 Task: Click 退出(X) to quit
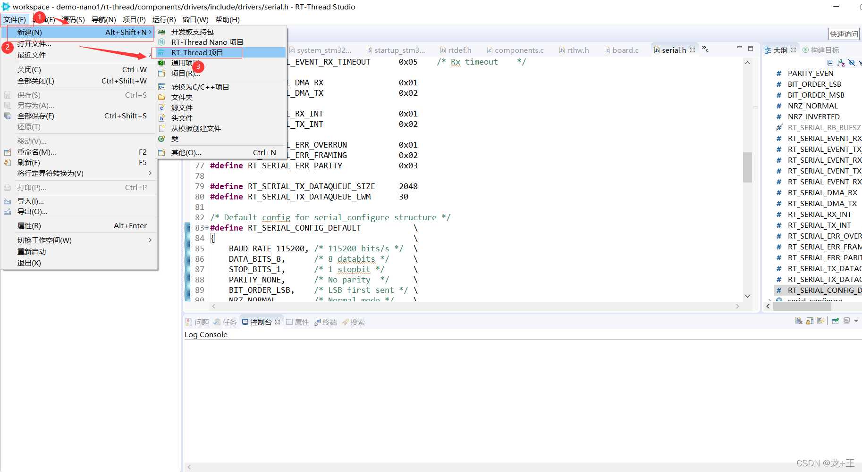point(79,263)
